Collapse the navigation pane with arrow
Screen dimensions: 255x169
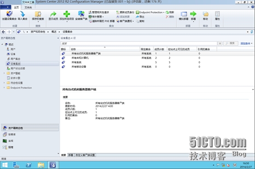point(58,38)
